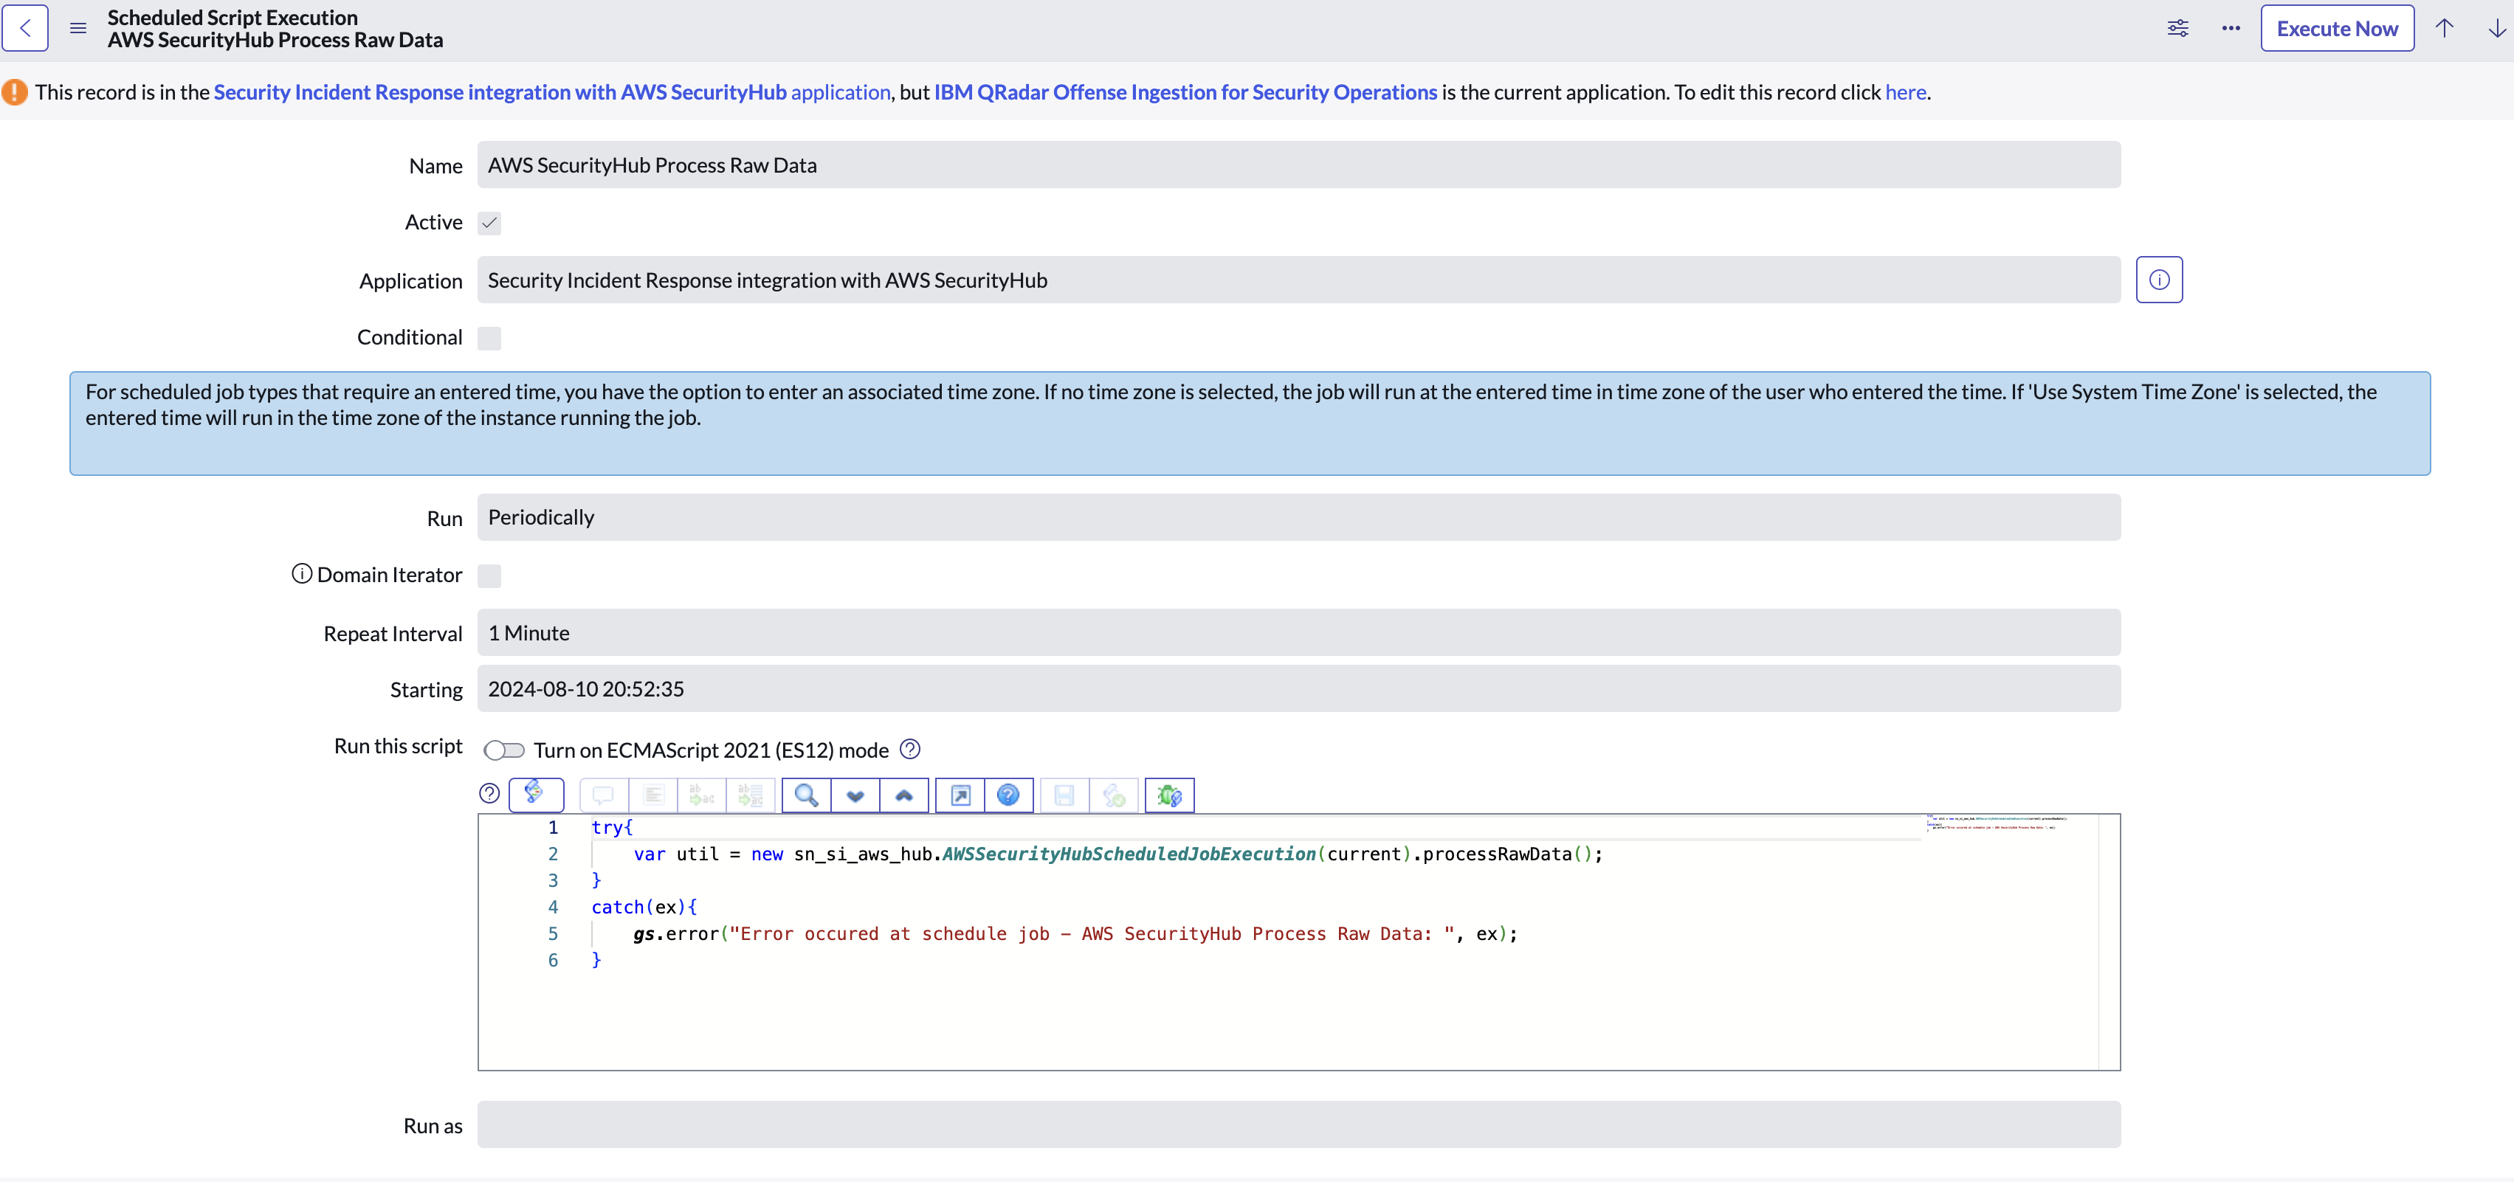The image size is (2514, 1182).
Task: Open the form context hamburger menu
Action: coord(78,28)
